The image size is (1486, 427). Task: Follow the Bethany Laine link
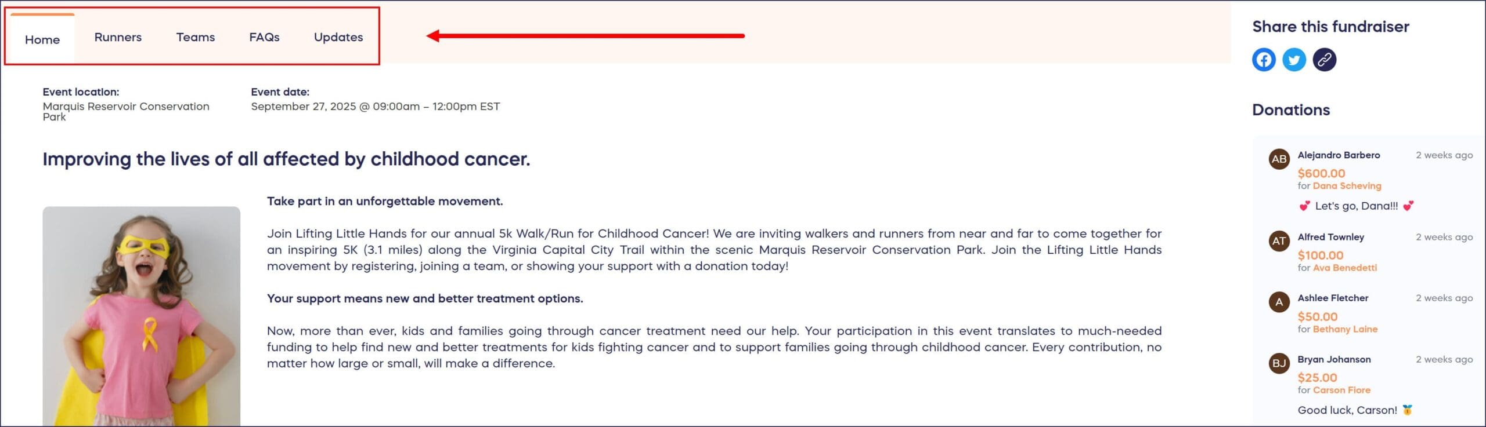(1345, 329)
